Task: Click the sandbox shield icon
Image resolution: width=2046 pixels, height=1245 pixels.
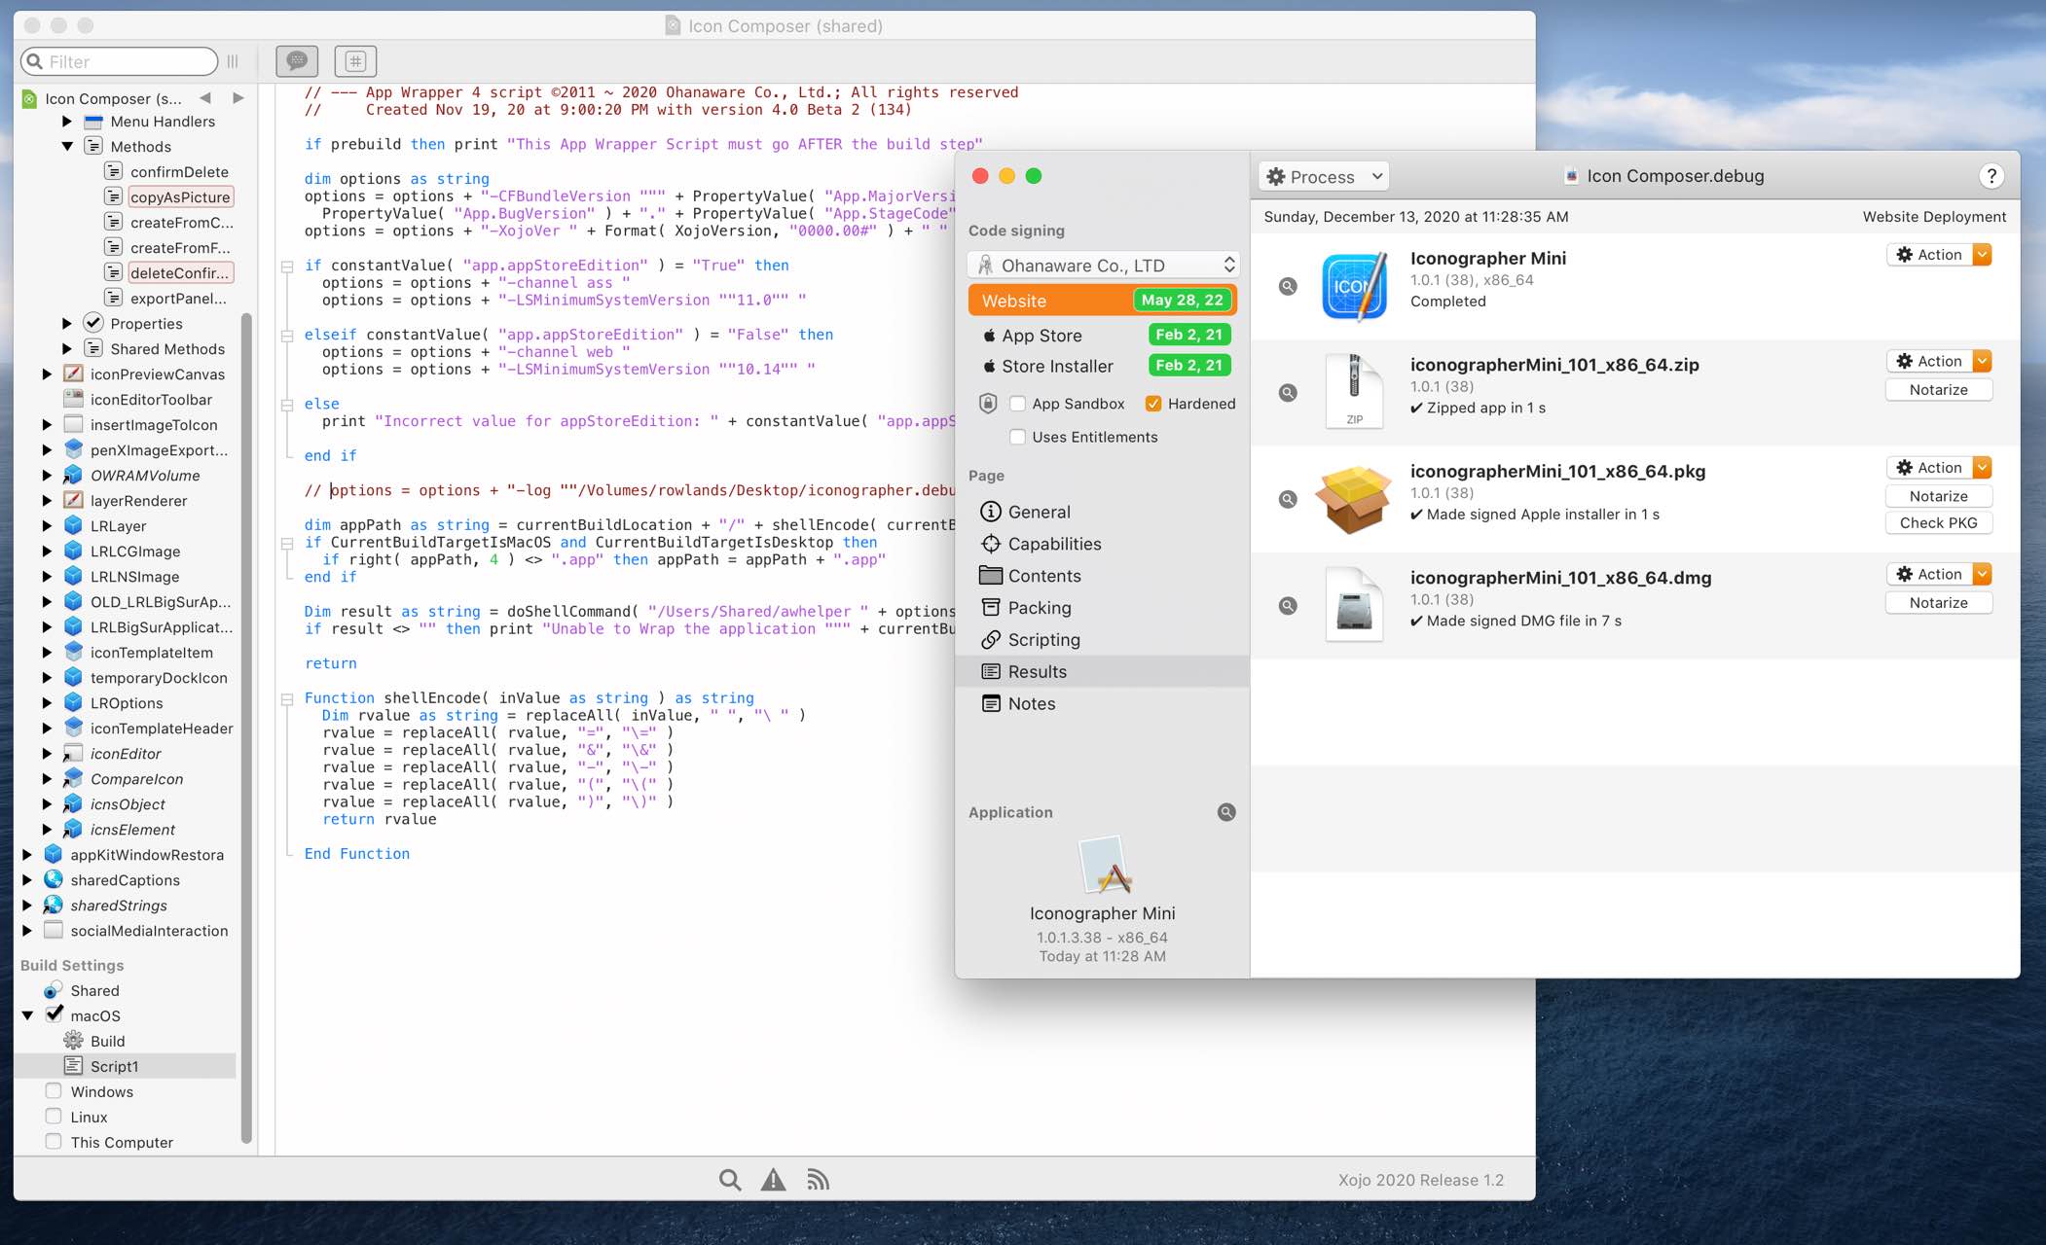Action: [x=988, y=404]
